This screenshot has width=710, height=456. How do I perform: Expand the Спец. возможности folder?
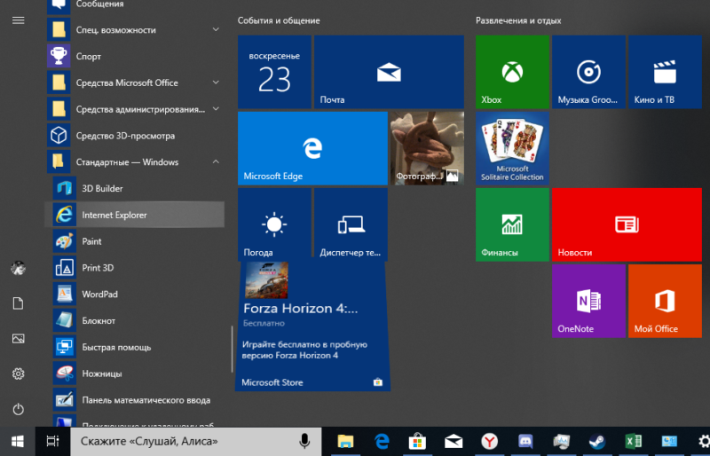(x=135, y=30)
